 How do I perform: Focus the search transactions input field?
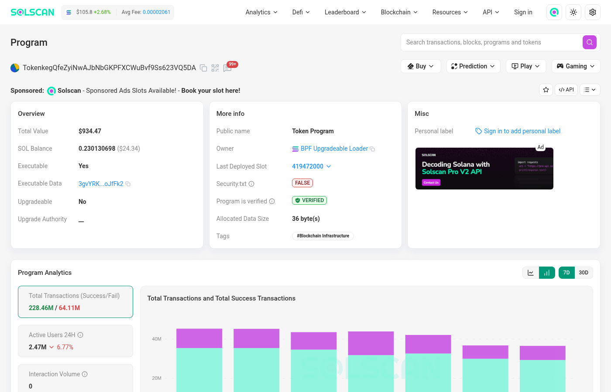(x=492, y=42)
